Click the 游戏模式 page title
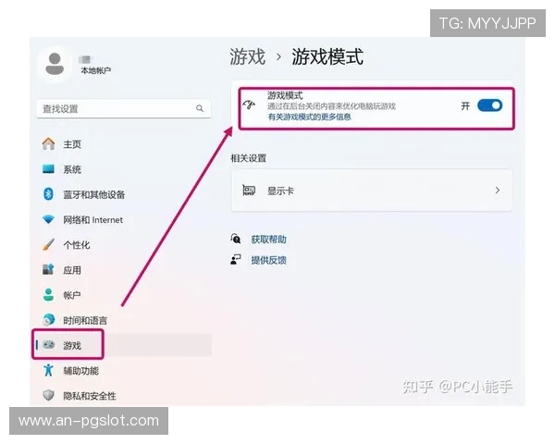 tap(327, 56)
